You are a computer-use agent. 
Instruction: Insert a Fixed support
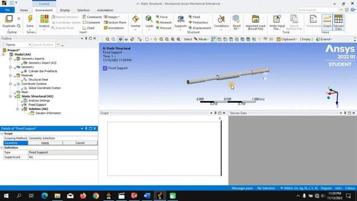(x=194, y=17)
